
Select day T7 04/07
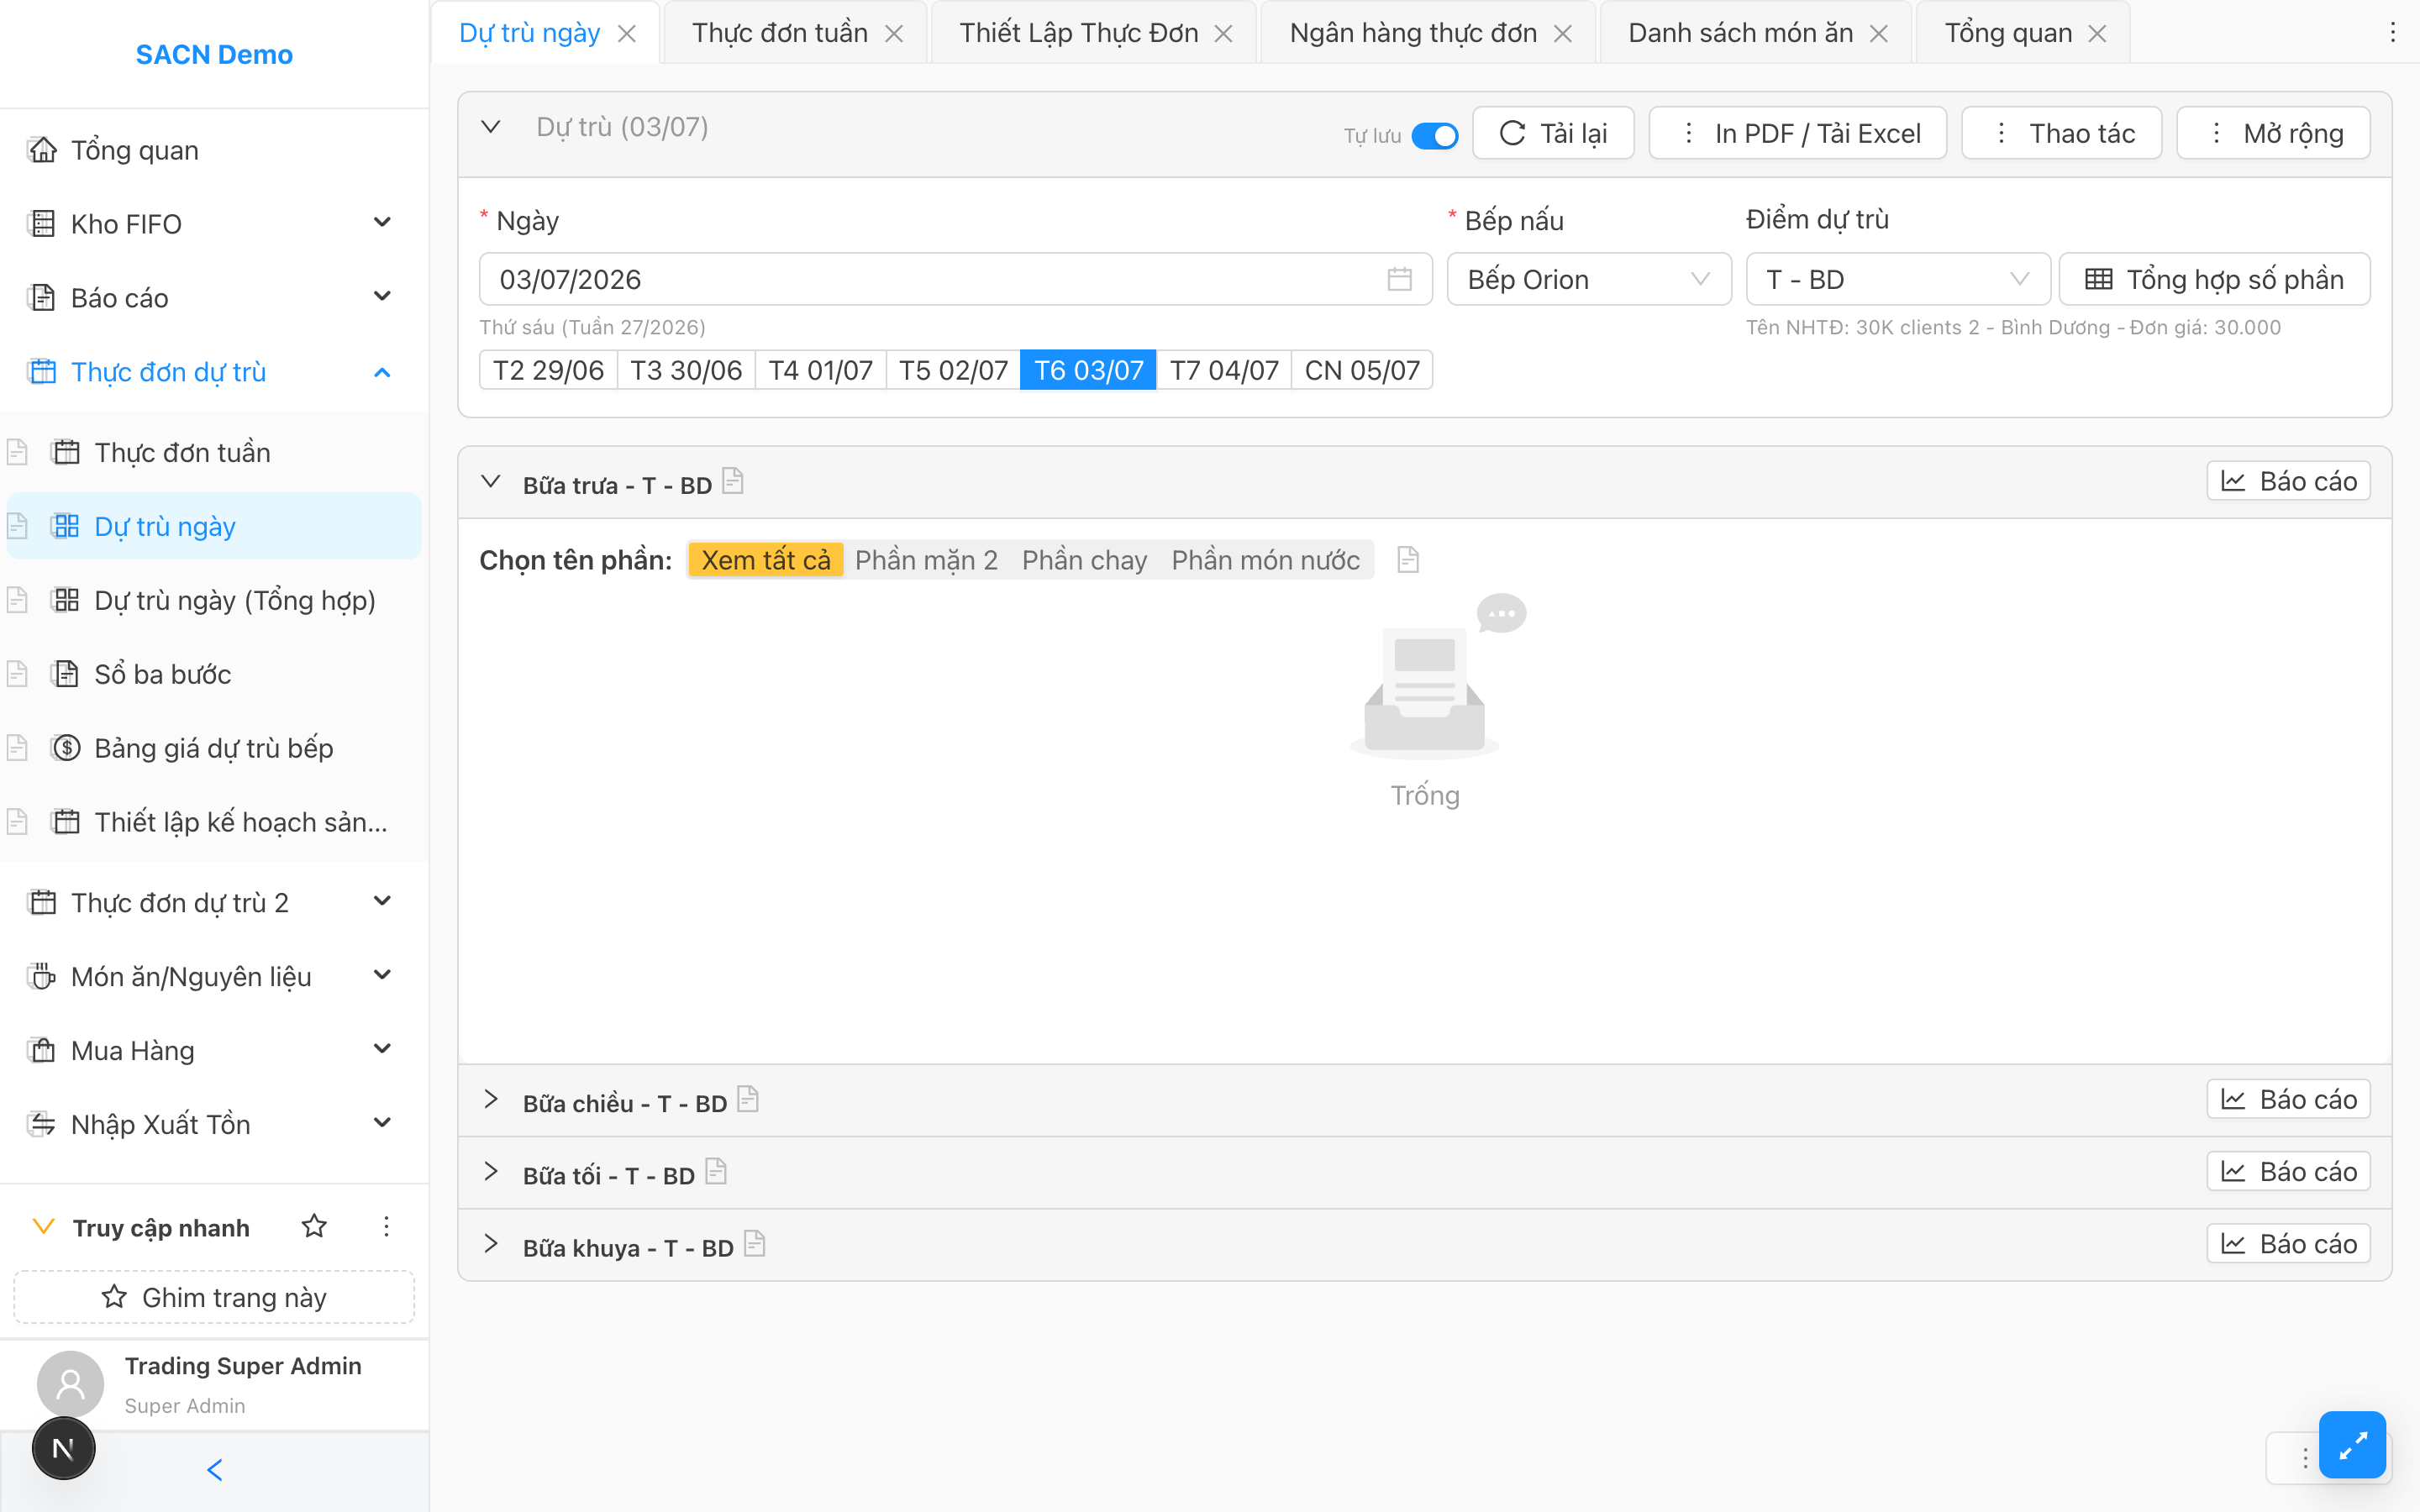tap(1224, 370)
